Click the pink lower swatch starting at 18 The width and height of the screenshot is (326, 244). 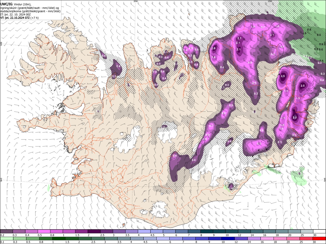pos(280,238)
